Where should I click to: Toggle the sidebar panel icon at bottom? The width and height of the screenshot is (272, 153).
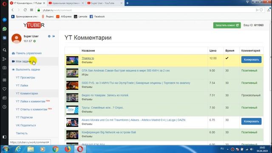5,137
